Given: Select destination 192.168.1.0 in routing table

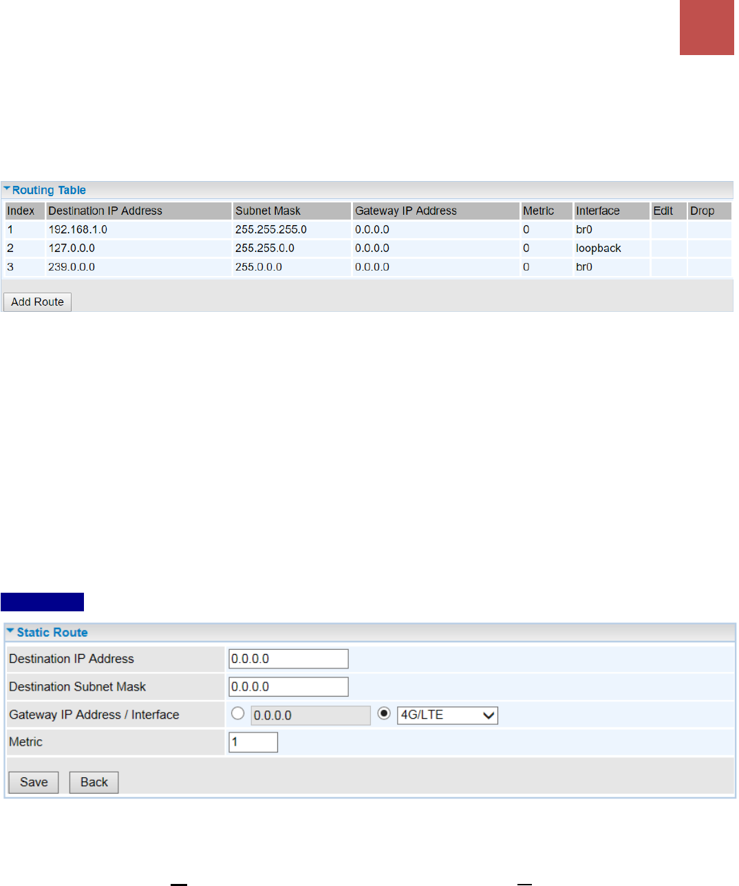Looking at the screenshot, I should tap(78, 229).
